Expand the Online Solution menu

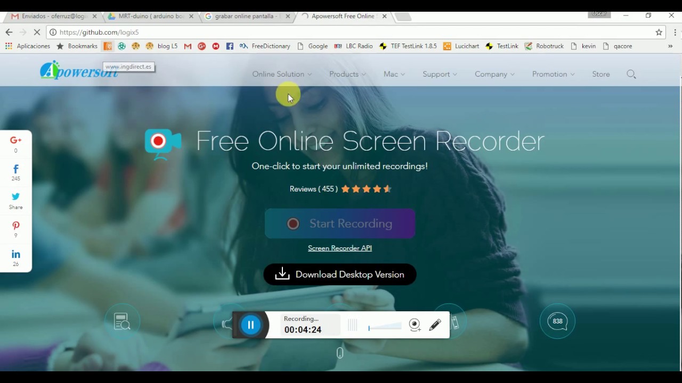(282, 74)
